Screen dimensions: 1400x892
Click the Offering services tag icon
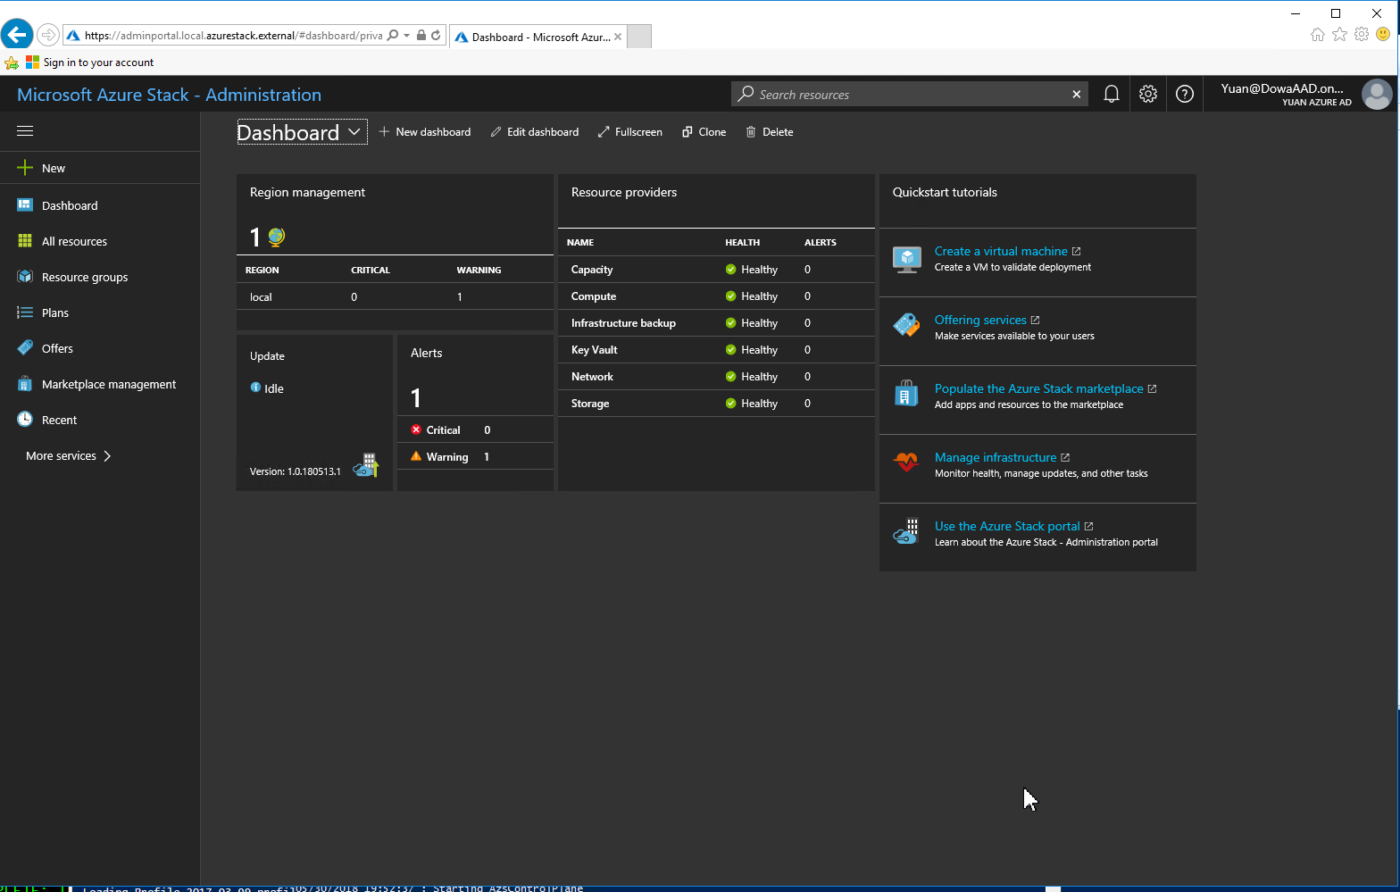pos(907,325)
